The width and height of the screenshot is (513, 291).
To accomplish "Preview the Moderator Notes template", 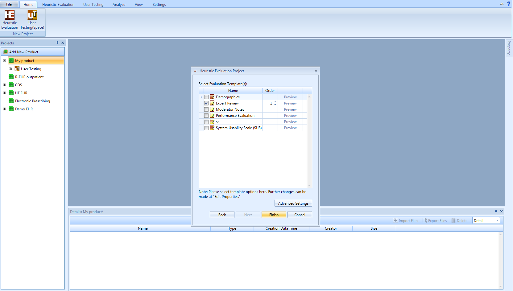I will point(290,109).
